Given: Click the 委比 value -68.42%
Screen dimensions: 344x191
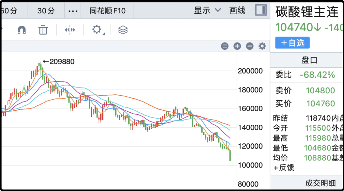Looking at the screenshot, I should click(x=317, y=75).
